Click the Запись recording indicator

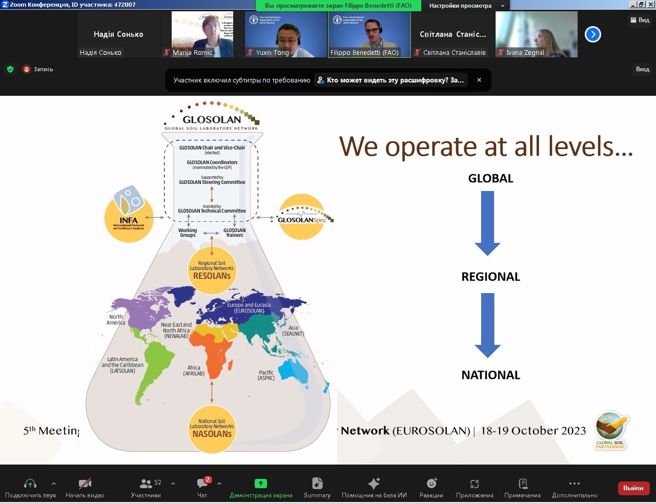pyautogui.click(x=38, y=69)
